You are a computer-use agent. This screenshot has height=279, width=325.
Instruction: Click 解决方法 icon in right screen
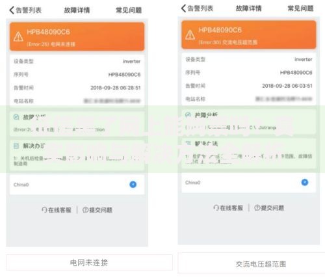188,143
